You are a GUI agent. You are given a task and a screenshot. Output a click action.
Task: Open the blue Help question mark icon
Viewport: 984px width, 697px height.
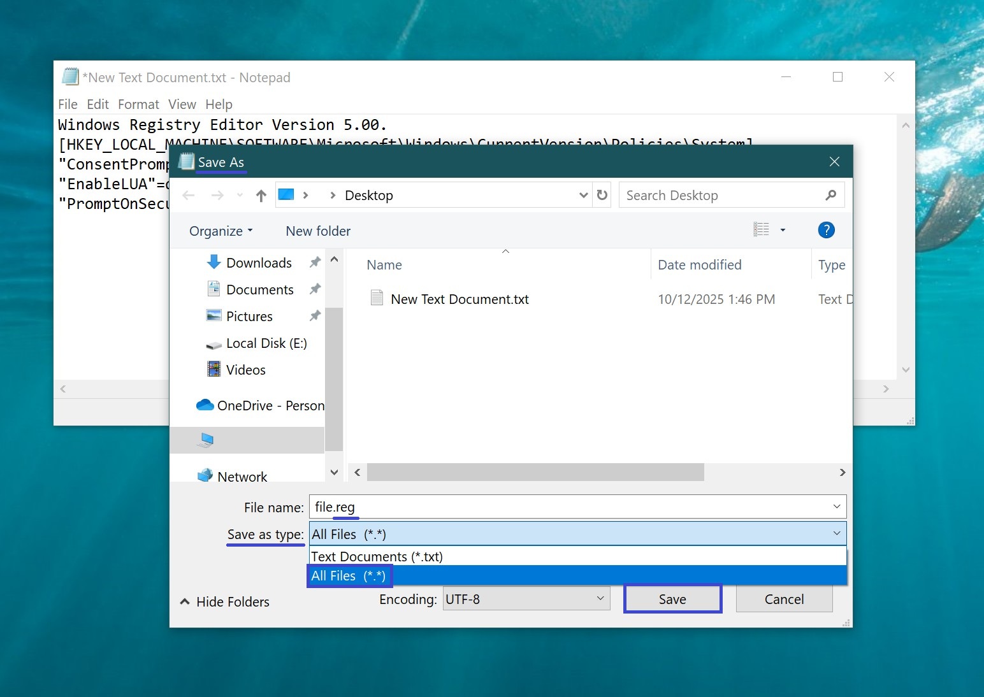point(826,231)
